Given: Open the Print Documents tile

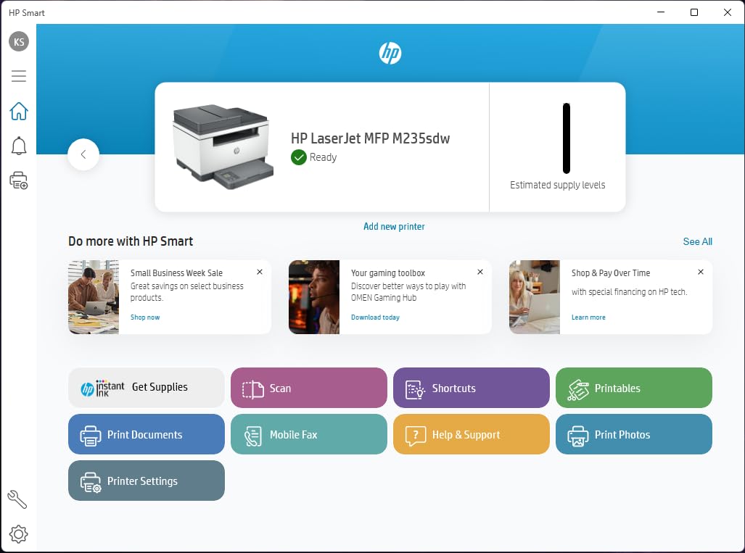Looking at the screenshot, I should click(147, 434).
